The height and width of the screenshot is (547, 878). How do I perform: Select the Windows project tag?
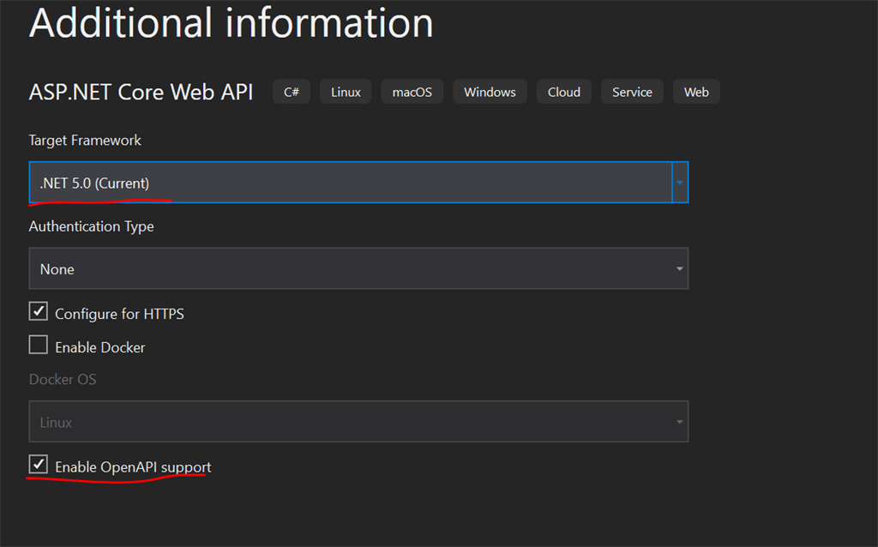coord(489,92)
